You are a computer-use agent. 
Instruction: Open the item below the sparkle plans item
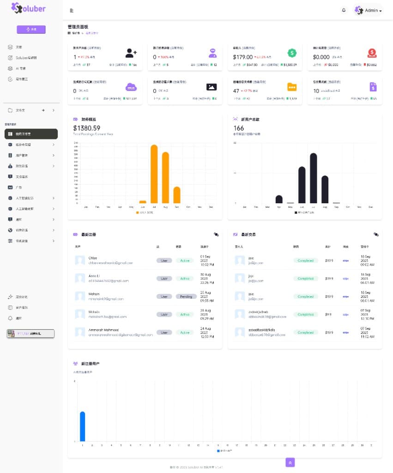pos(18,308)
